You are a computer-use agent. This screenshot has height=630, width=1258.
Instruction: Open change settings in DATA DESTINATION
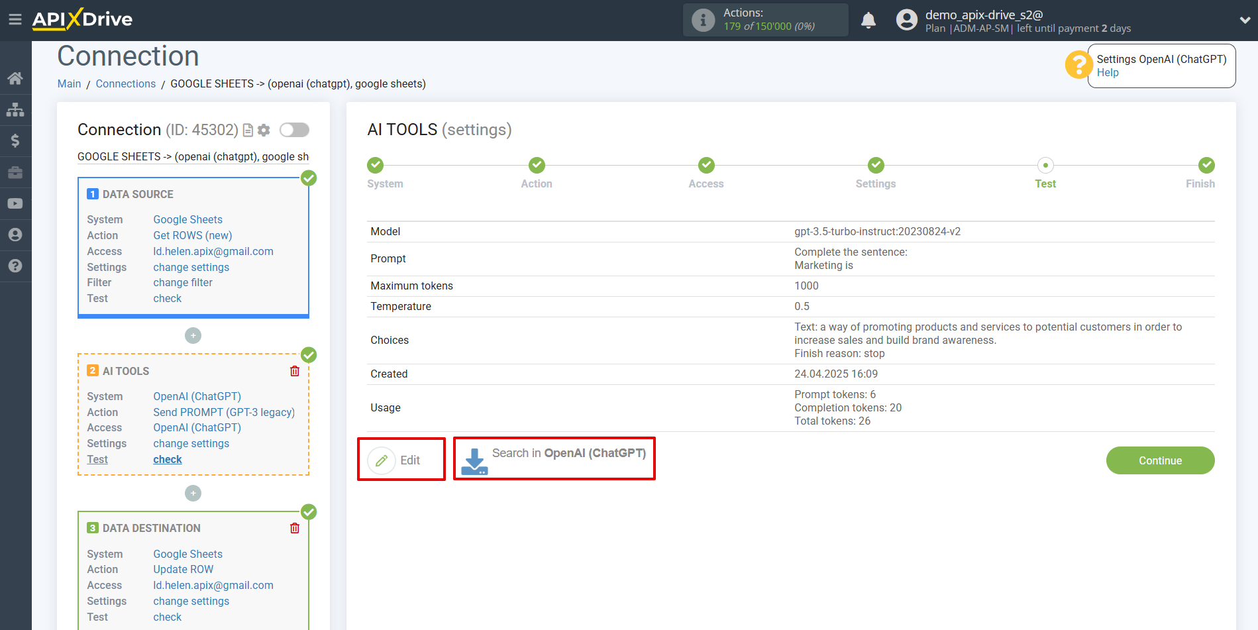191,601
